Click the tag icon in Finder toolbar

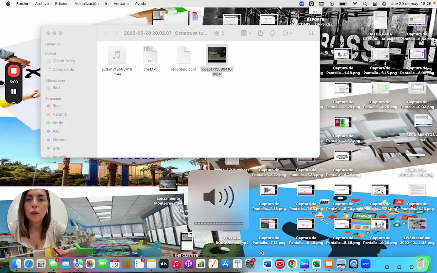(x=273, y=33)
